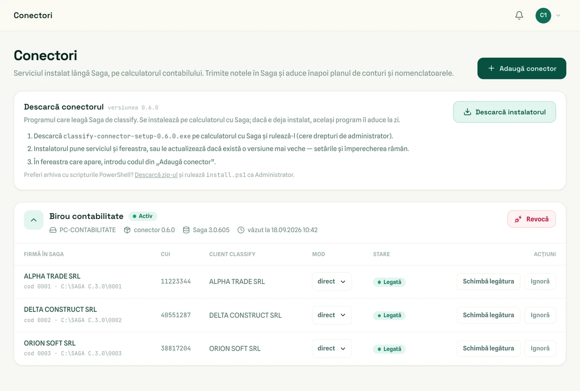Screen dimensions: 580x391
Task: Click DELTA CONSTRUCT SRL in the Client Classify column
Action: pos(245,316)
